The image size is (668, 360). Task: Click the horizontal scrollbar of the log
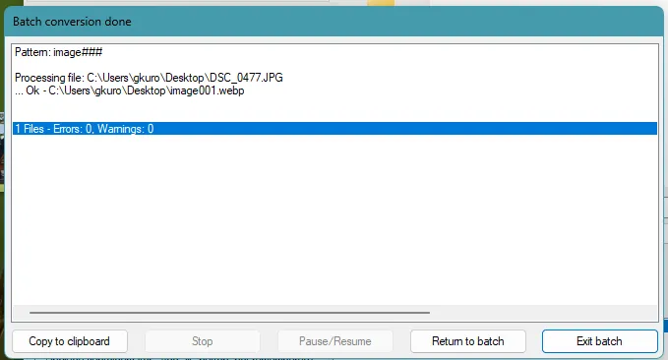[229, 312]
